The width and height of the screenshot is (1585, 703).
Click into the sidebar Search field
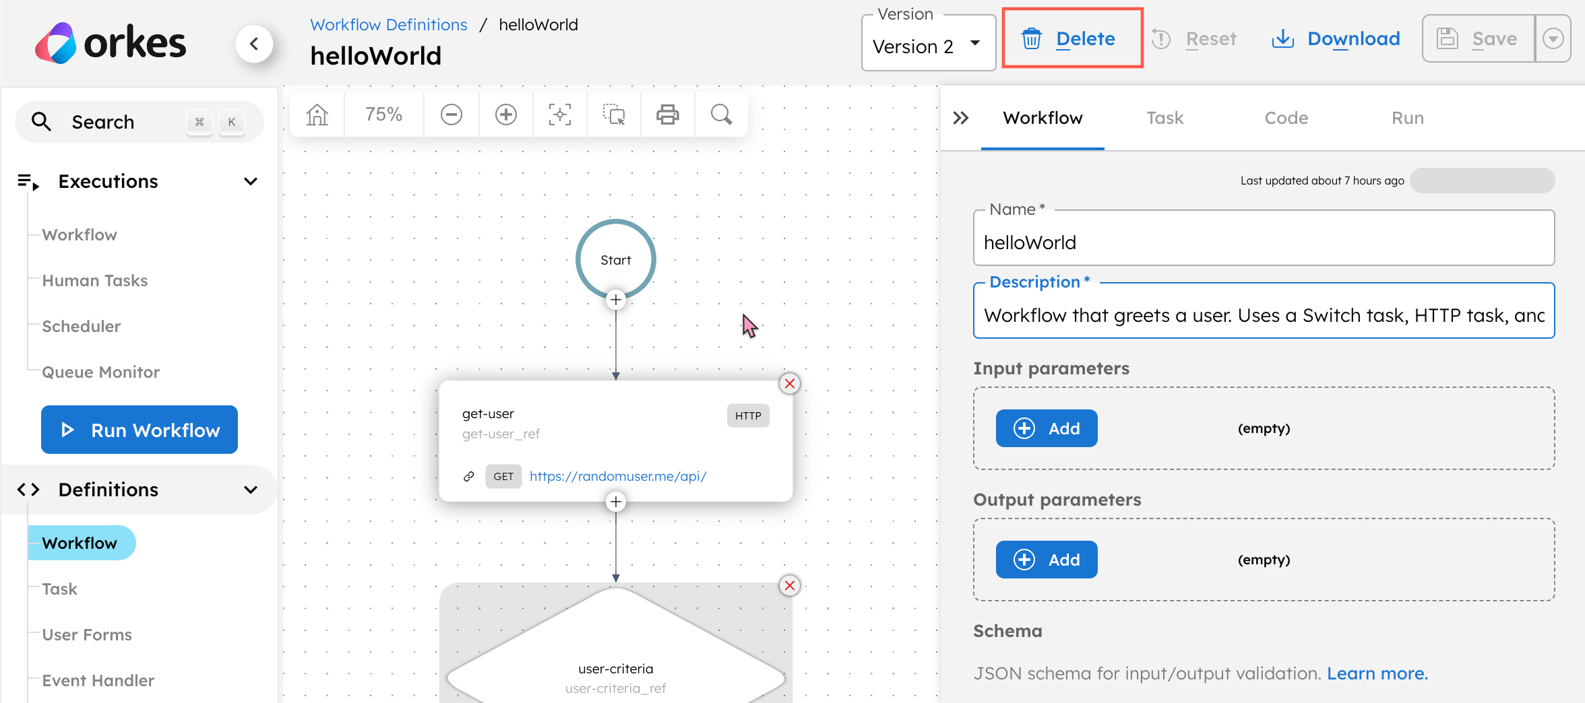[139, 122]
